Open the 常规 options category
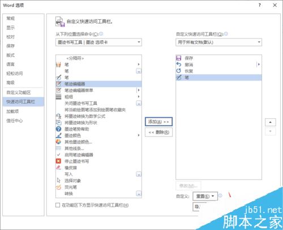The width and height of the screenshot is (283, 230). click(x=23, y=18)
